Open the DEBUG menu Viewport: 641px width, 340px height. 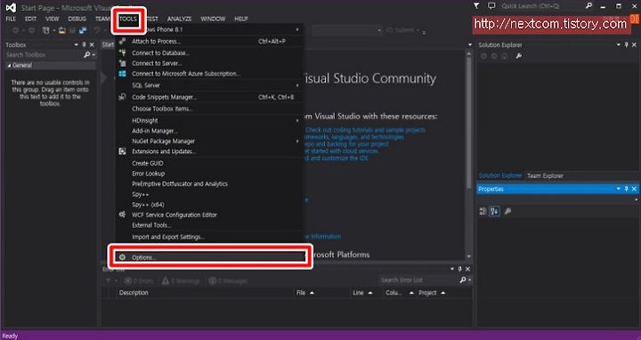(x=77, y=19)
